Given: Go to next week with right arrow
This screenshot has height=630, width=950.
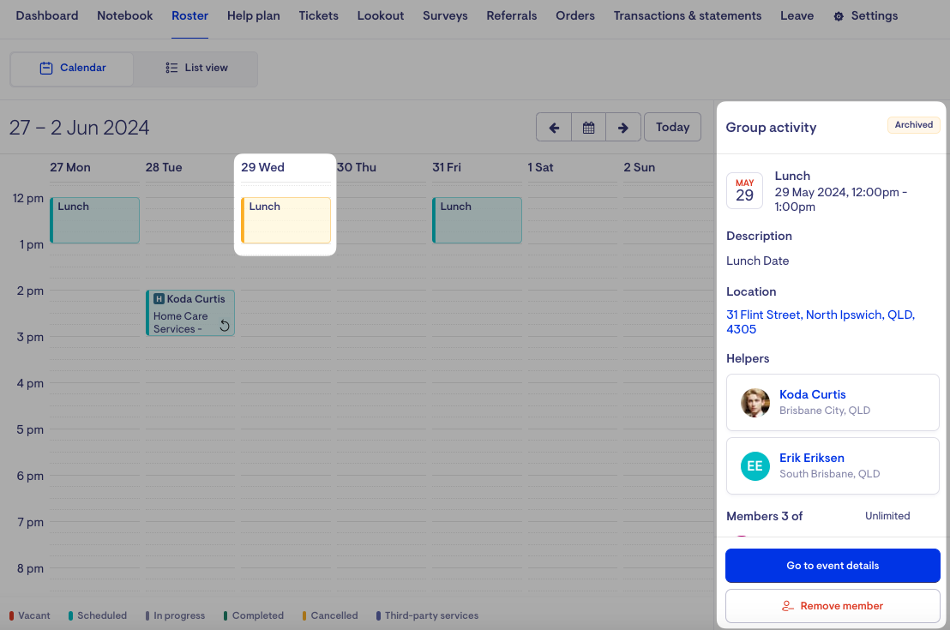Looking at the screenshot, I should 623,127.
